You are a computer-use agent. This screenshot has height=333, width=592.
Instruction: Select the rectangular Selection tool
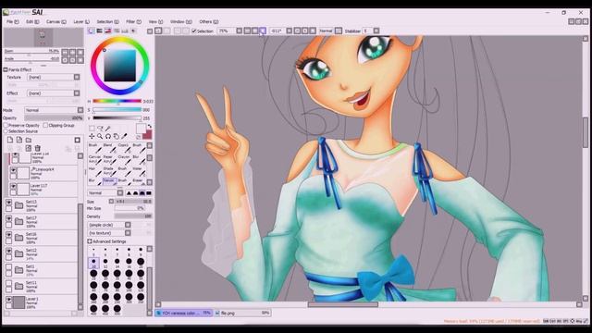(92, 129)
